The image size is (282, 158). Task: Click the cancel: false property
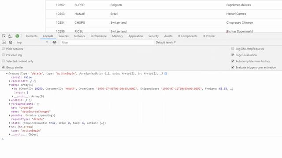[22, 77]
